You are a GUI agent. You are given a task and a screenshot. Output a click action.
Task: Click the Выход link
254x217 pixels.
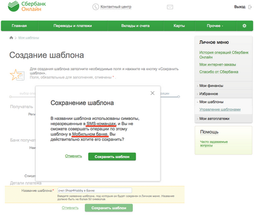[x=240, y=7]
